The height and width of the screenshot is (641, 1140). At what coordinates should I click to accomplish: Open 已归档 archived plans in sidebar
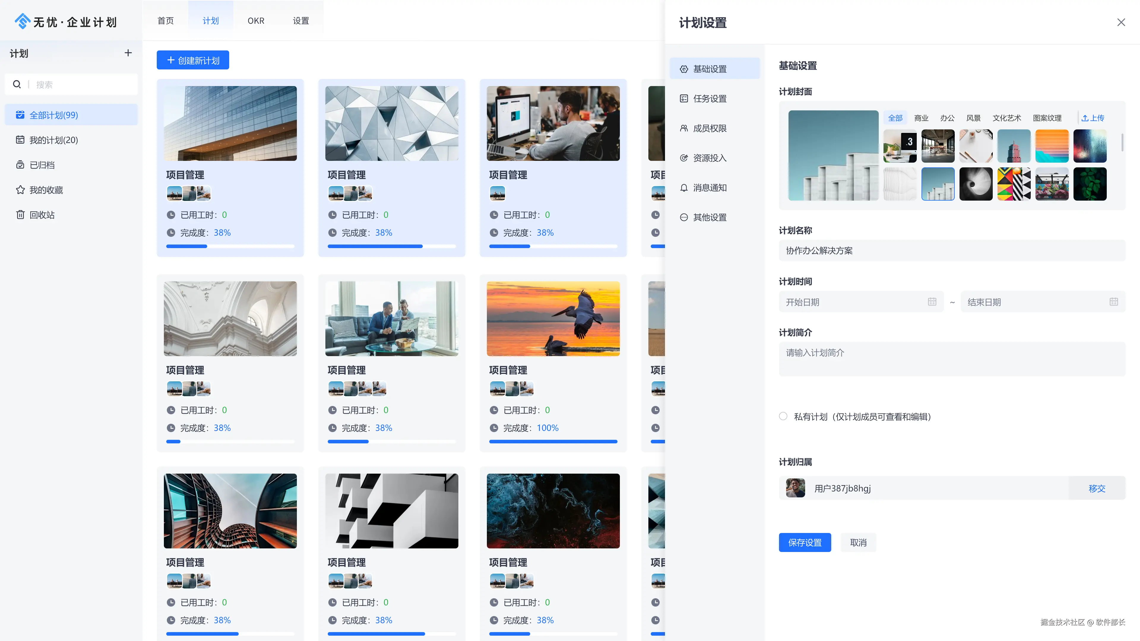click(x=42, y=165)
